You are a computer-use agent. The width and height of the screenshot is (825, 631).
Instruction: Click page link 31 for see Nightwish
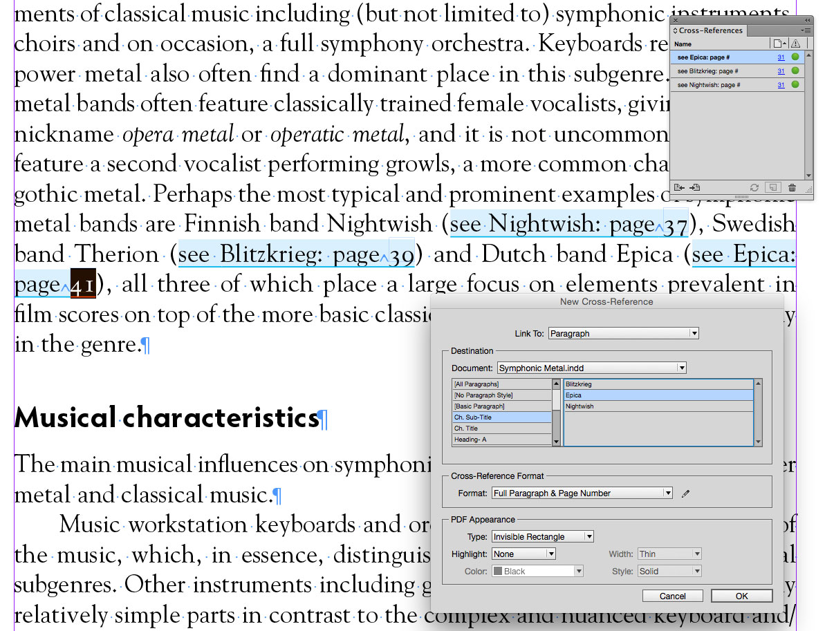(781, 85)
